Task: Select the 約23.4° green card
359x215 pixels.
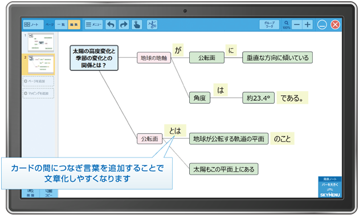Action: (258, 98)
